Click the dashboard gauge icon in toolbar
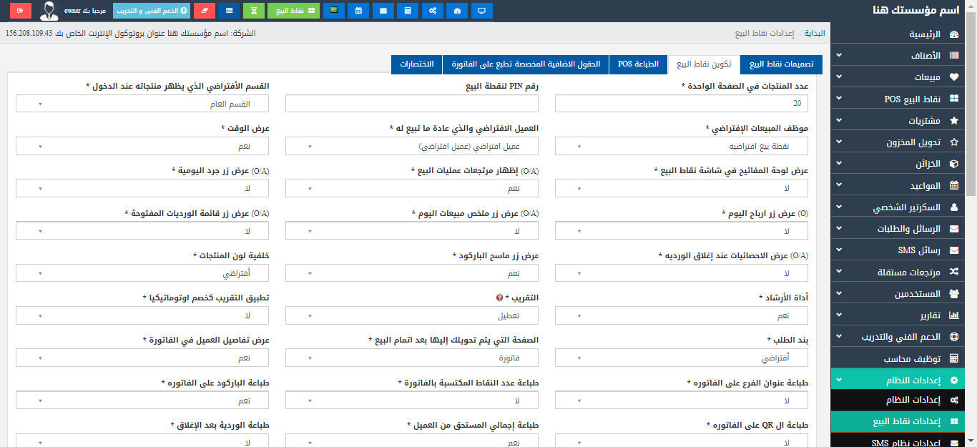977x447 pixels. click(x=458, y=11)
